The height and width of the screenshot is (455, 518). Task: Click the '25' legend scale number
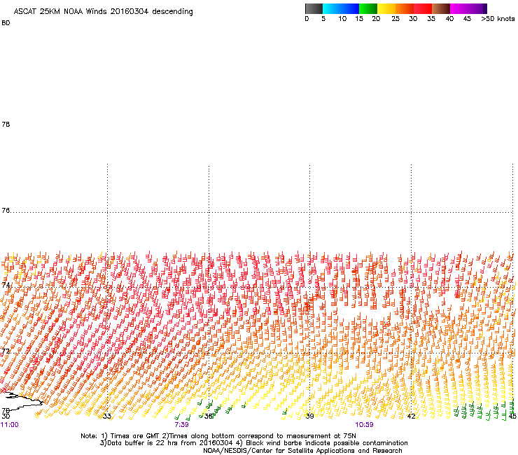point(395,19)
